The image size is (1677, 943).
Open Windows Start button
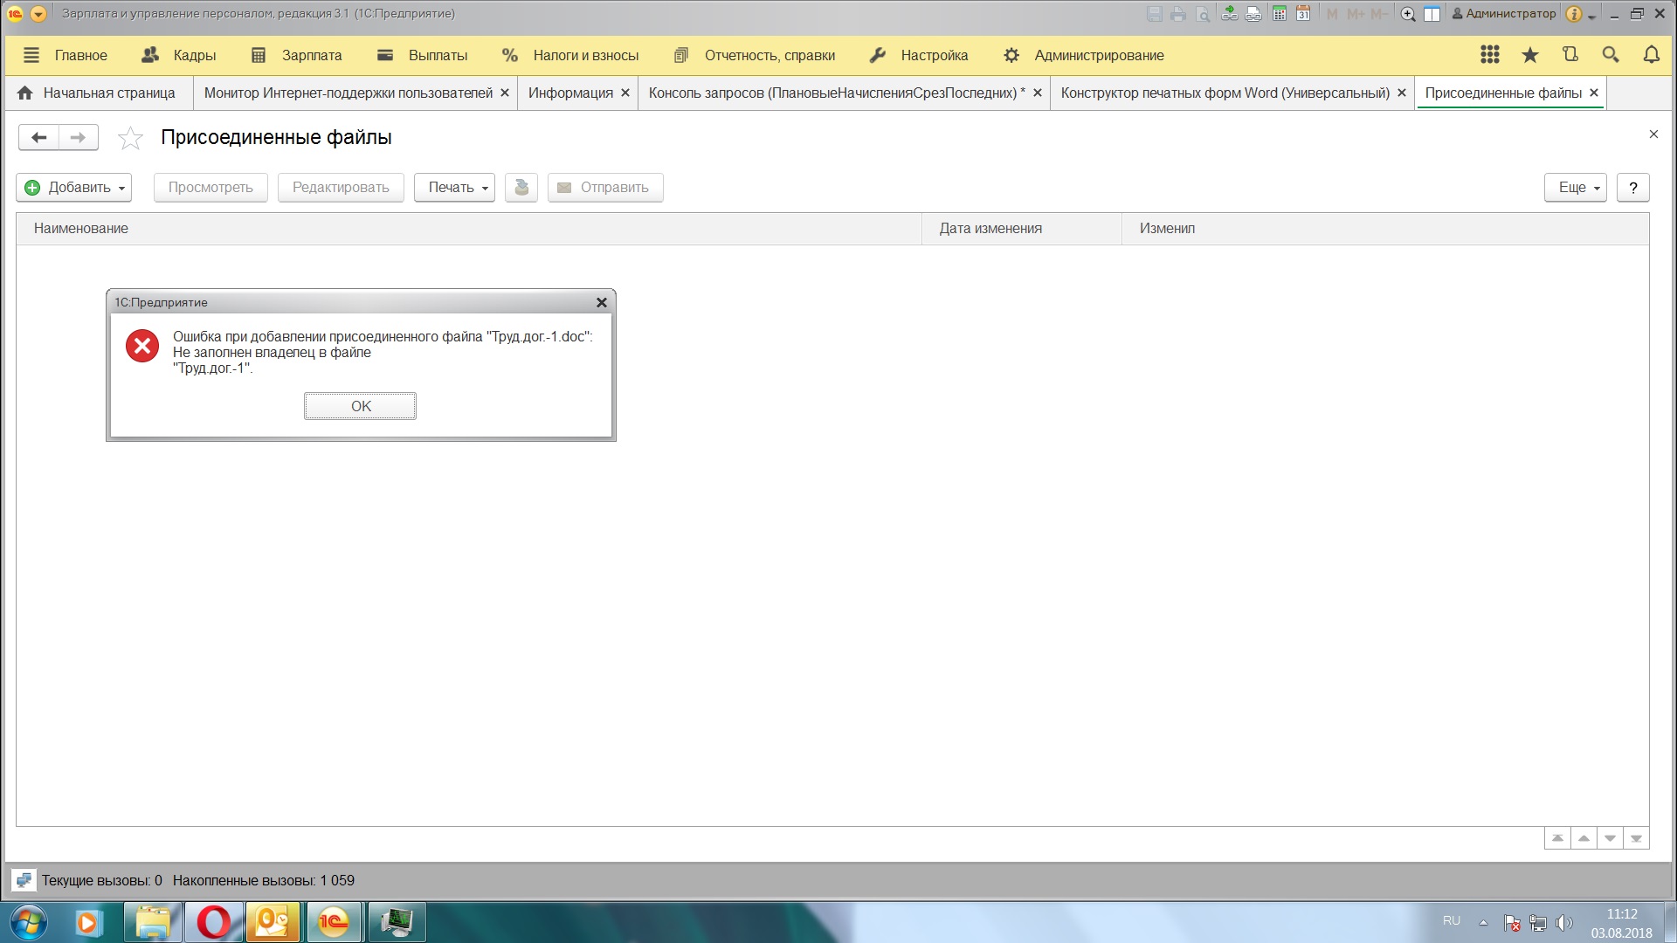[28, 922]
